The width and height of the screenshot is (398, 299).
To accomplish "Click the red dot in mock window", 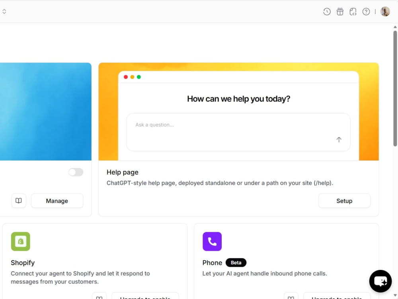I will tap(126, 77).
